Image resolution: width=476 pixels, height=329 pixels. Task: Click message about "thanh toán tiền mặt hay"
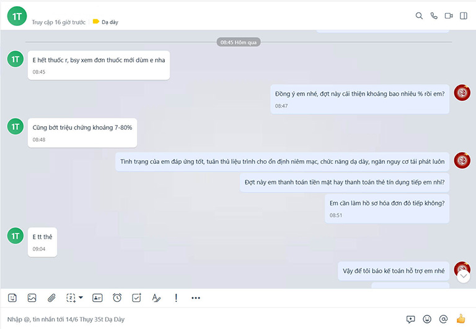(345, 182)
